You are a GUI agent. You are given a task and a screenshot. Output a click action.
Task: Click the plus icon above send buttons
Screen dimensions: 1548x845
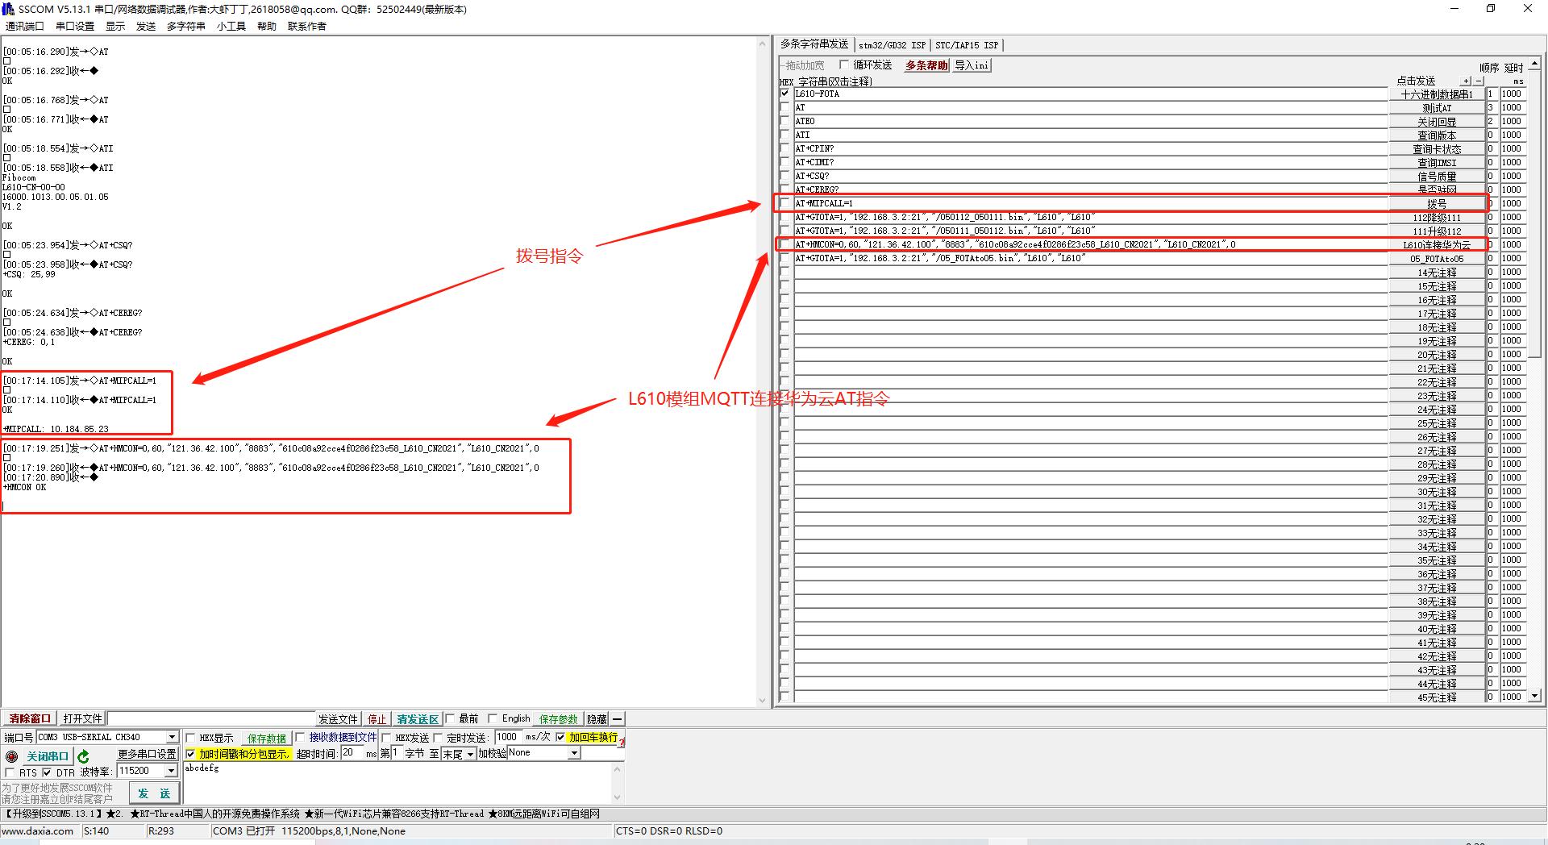[x=1466, y=81]
